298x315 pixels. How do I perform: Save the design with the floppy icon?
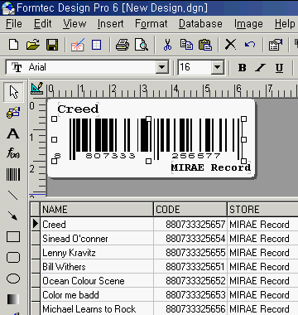(52, 45)
